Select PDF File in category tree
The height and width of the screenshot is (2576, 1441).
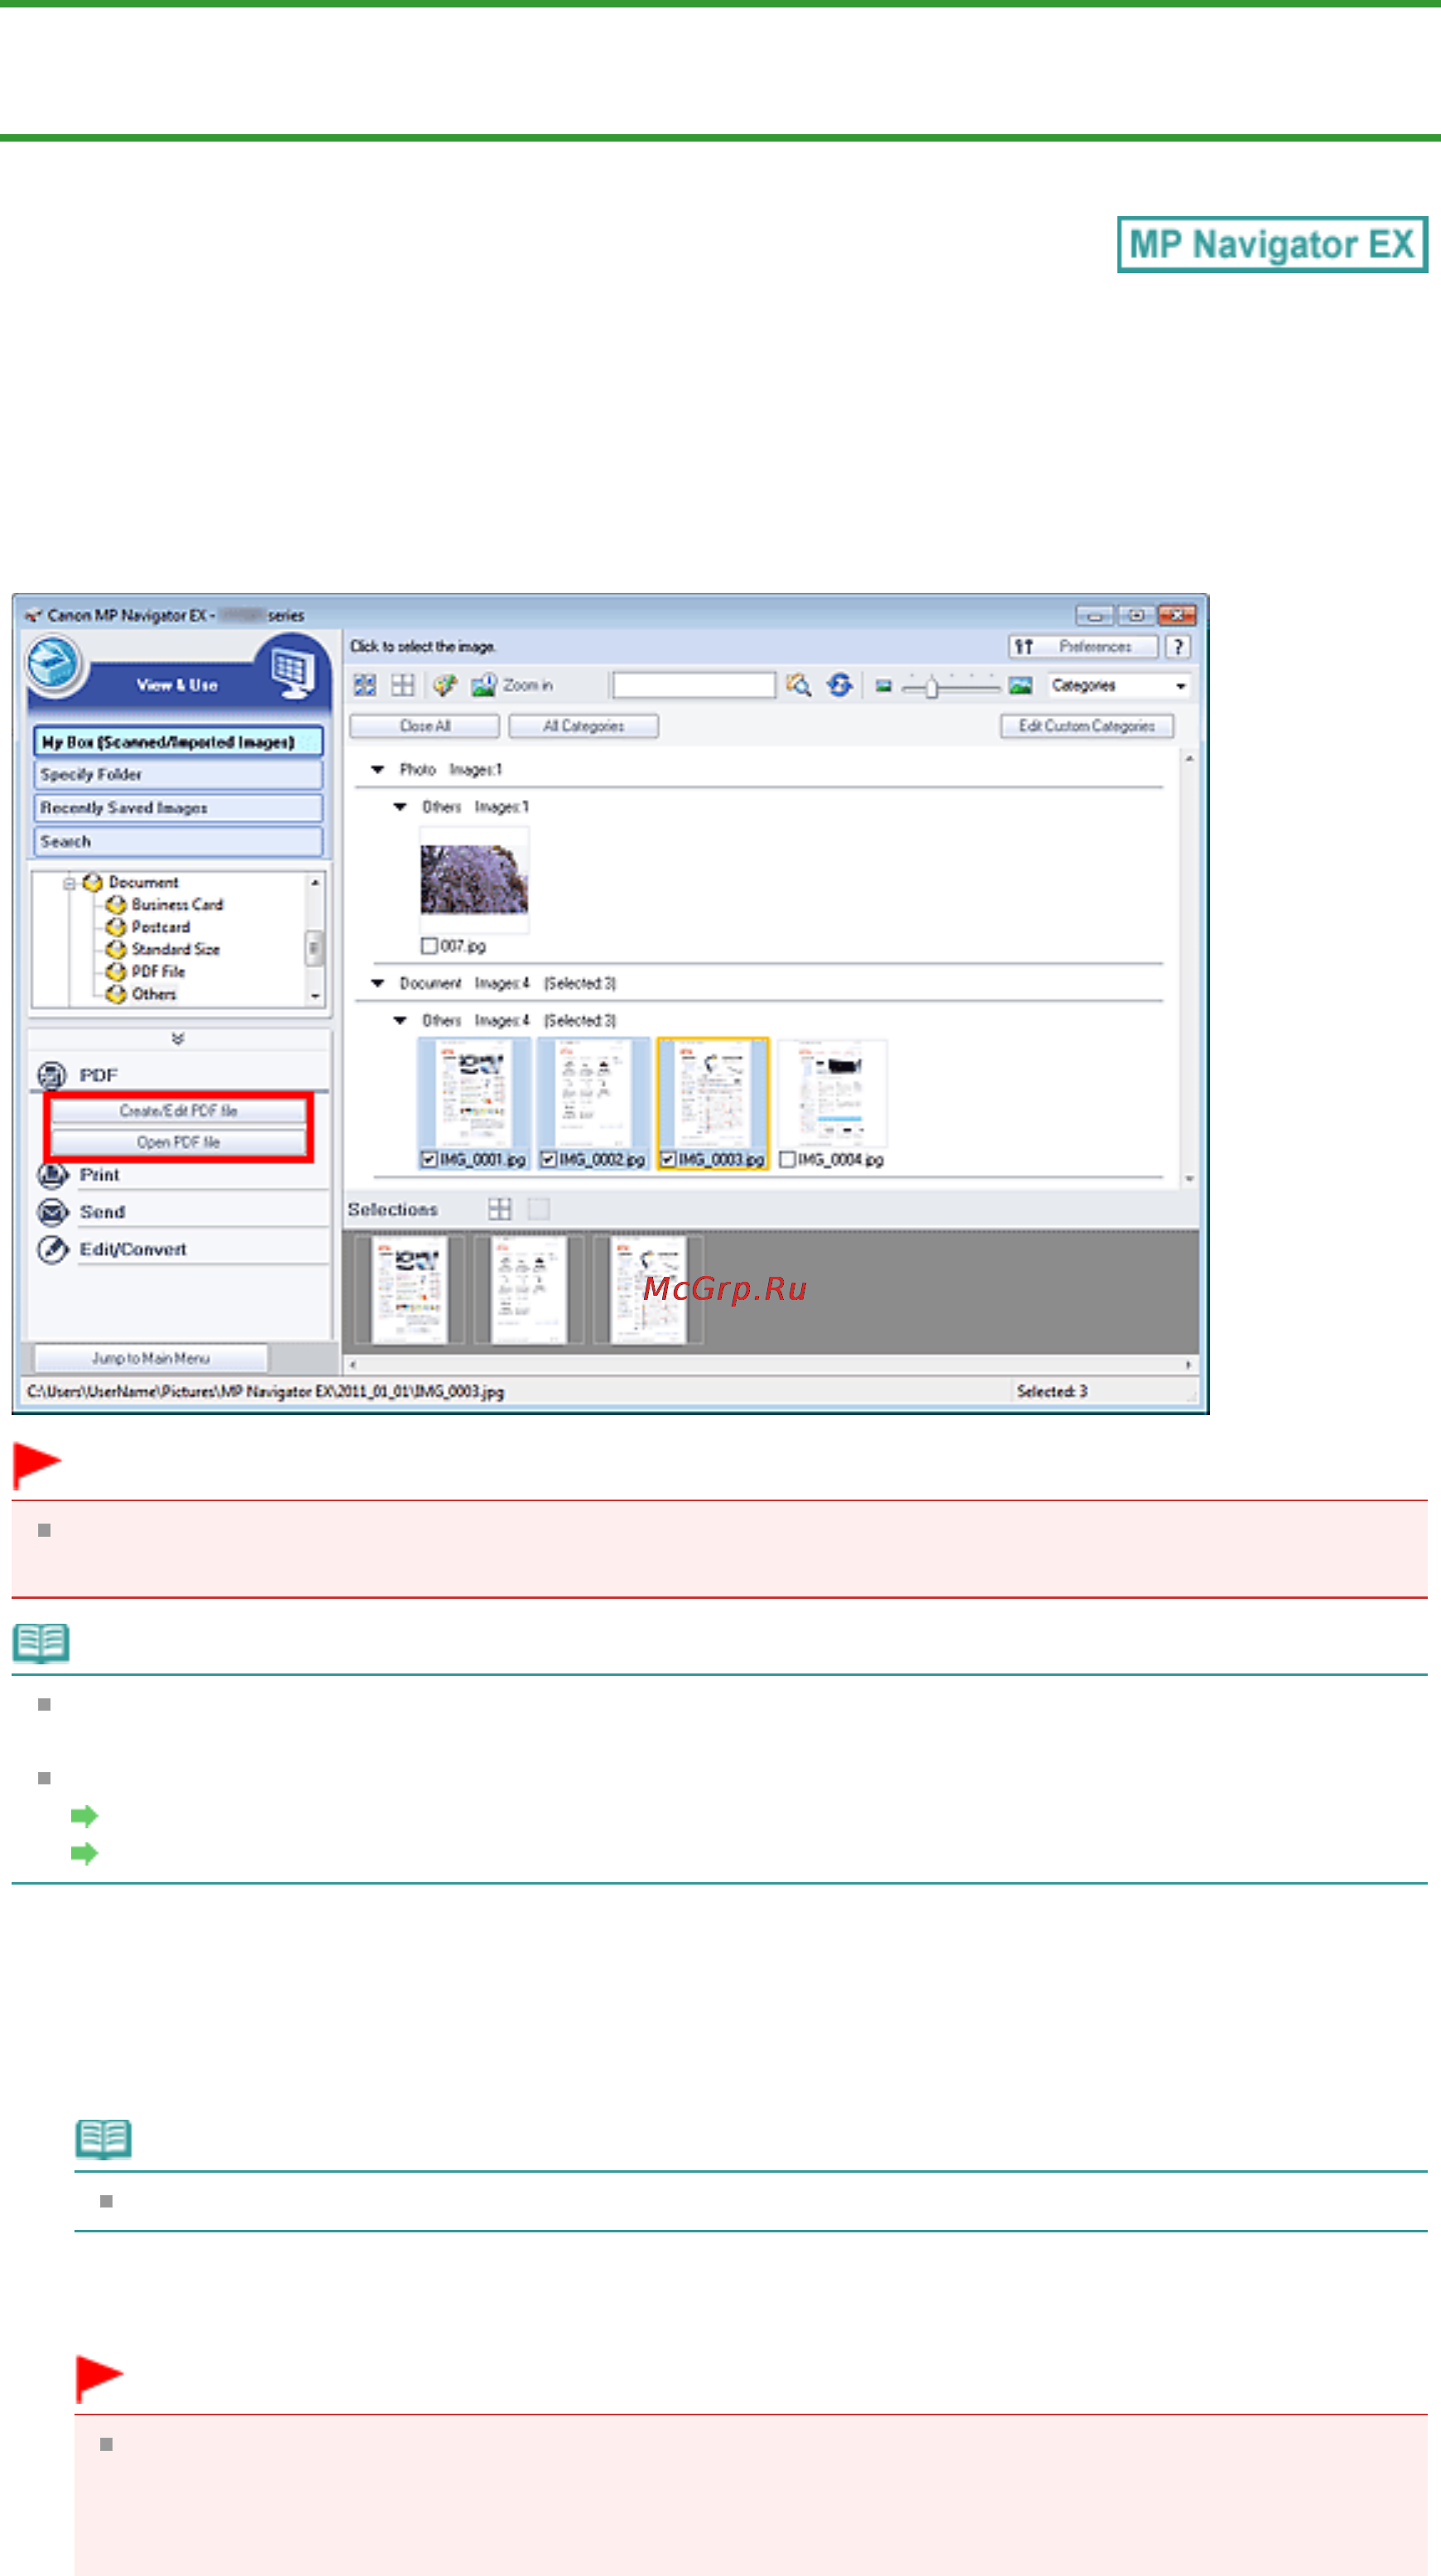[x=158, y=971]
